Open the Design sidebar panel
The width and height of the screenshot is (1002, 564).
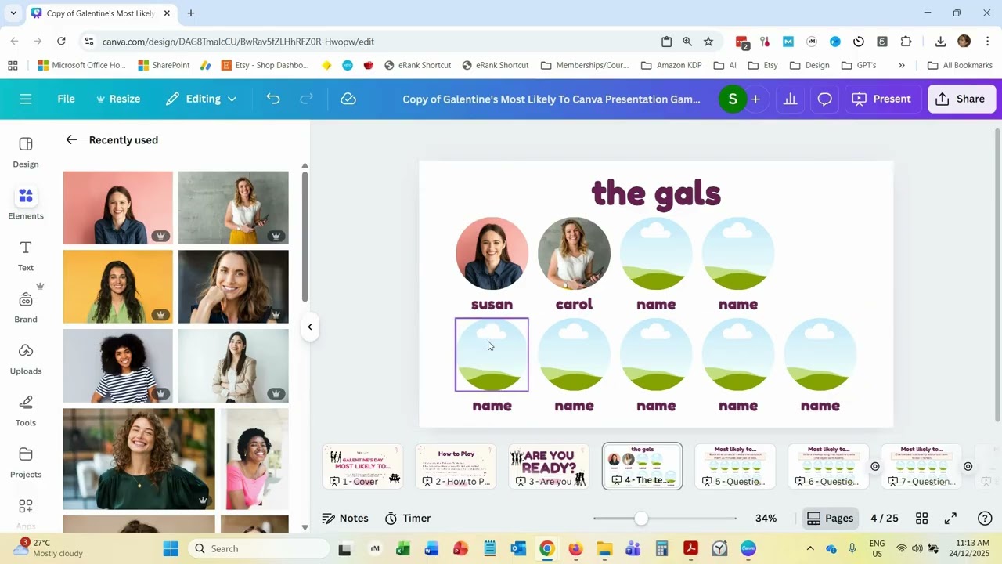pyautogui.click(x=26, y=152)
